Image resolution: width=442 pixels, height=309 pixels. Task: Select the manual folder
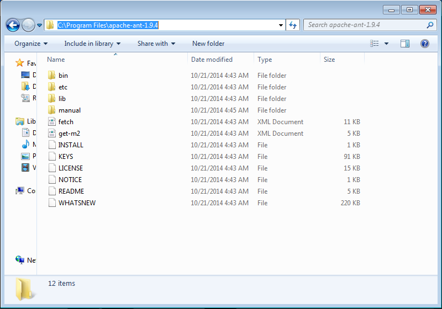[70, 110]
